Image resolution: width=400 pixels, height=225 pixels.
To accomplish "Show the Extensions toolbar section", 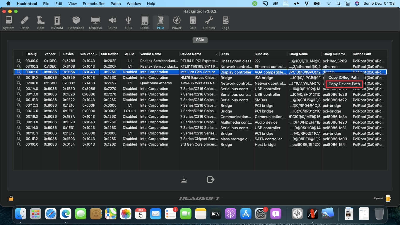I will click(76, 23).
